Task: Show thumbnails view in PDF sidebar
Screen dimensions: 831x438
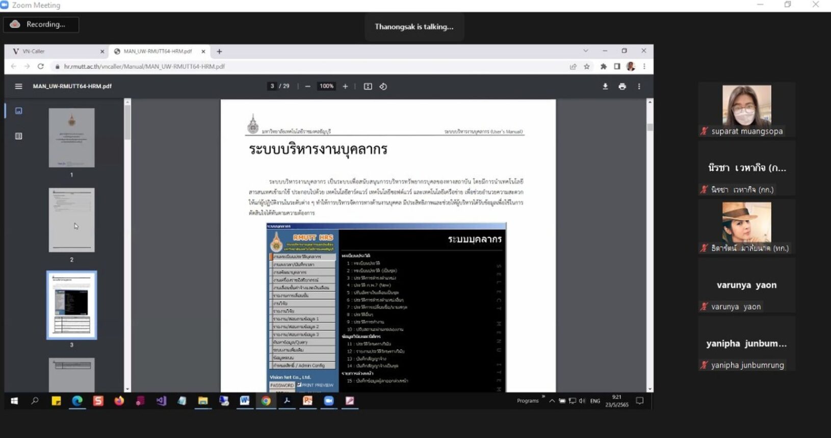Action: click(18, 111)
